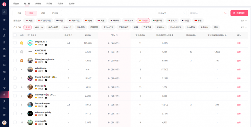Screen dimensions: 251x127
Task: Filter by industry 食品饮料
Action: tap(204, 27)
